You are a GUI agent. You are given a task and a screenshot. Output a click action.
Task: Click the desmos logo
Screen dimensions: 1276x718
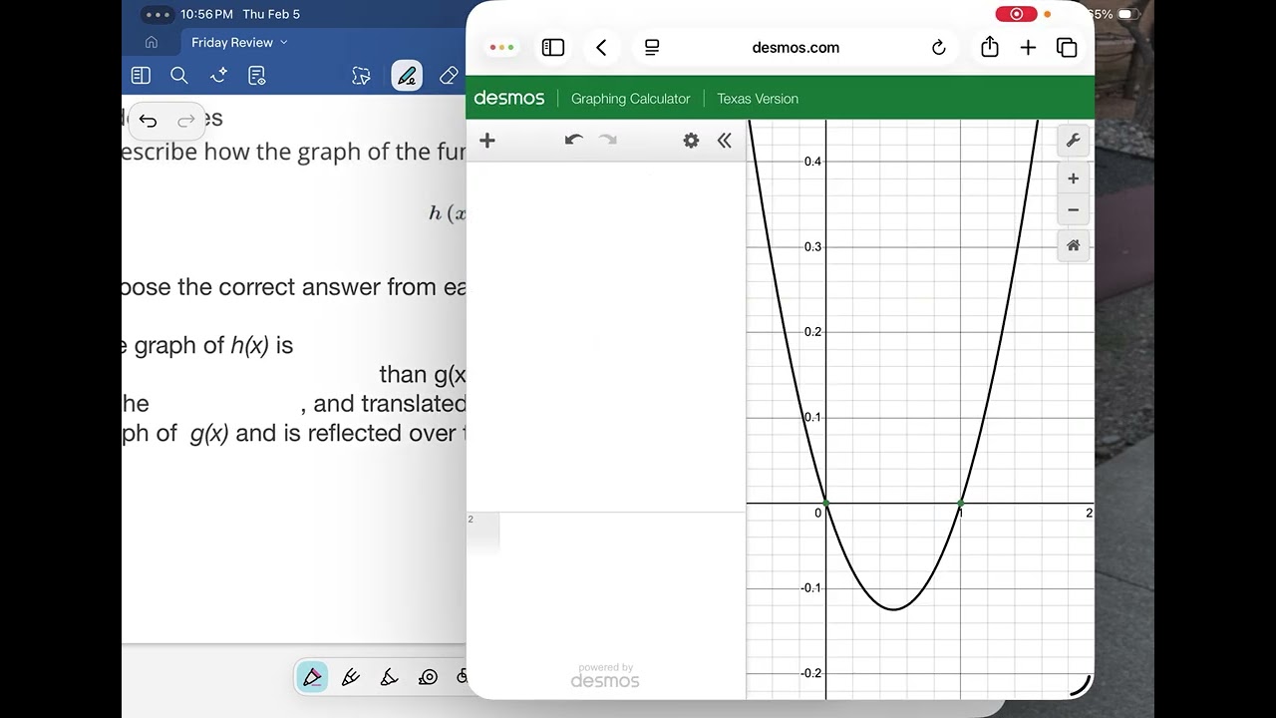pyautogui.click(x=509, y=98)
